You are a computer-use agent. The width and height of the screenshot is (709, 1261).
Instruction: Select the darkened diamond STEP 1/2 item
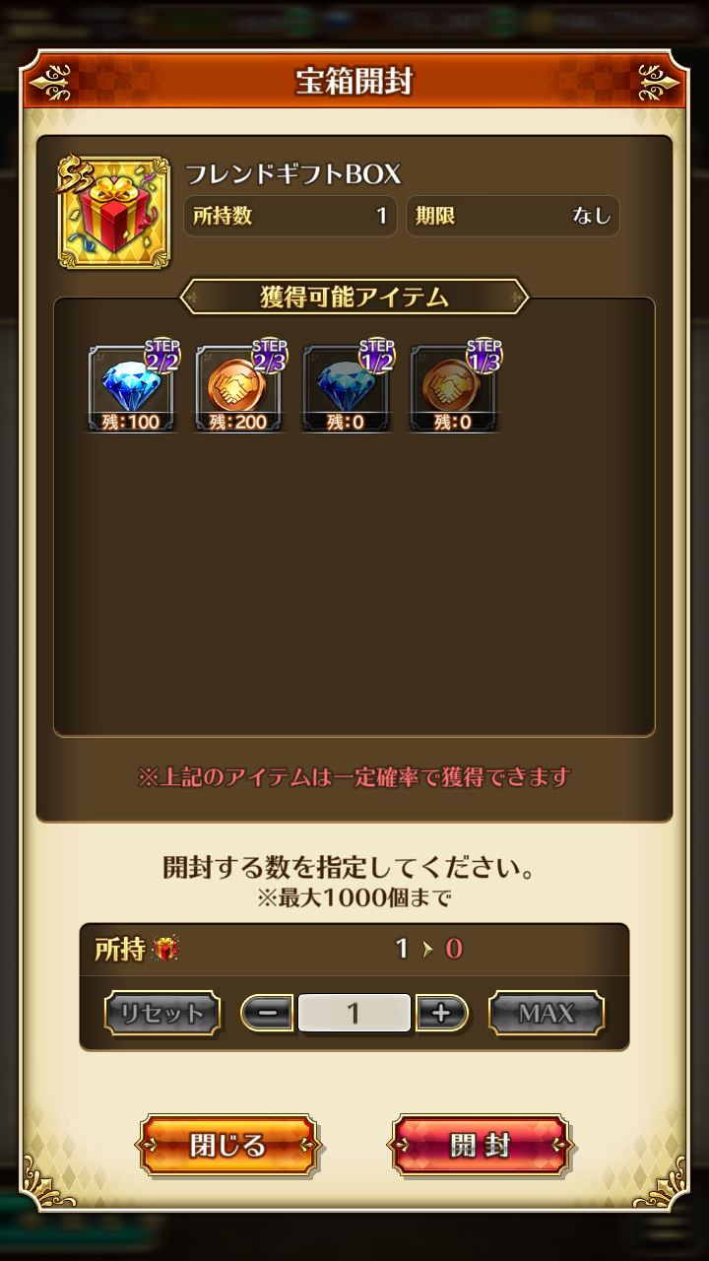point(346,385)
